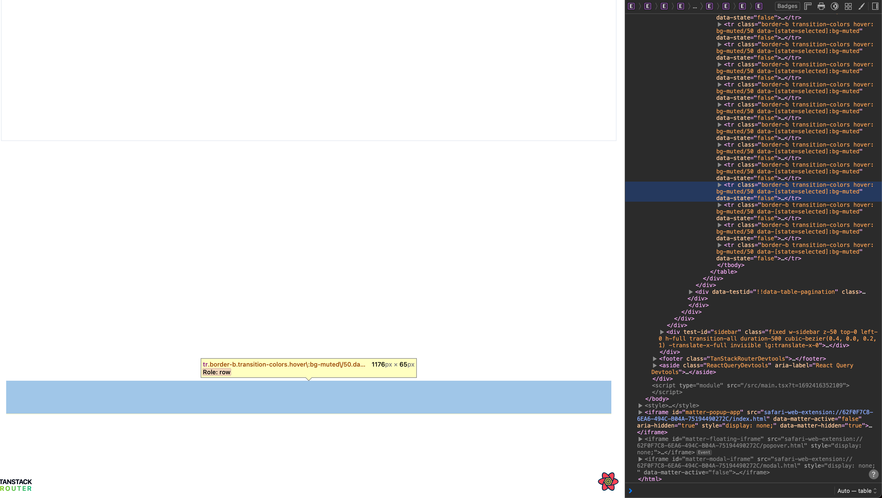Click the last element breadcrumb E icon
The height and width of the screenshot is (498, 882).
[x=759, y=6]
